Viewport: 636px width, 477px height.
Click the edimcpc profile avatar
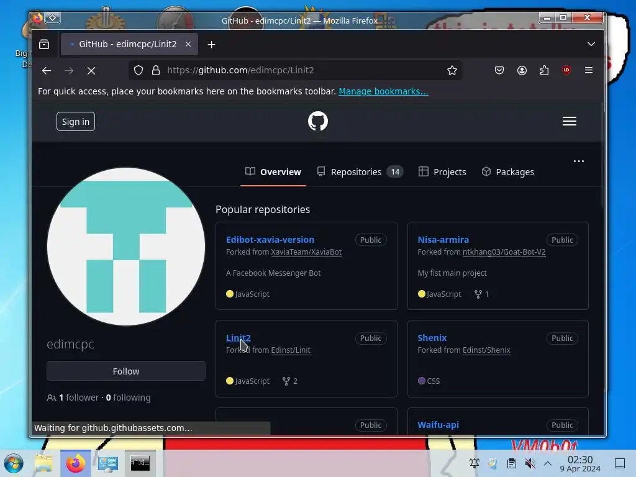[x=126, y=247]
